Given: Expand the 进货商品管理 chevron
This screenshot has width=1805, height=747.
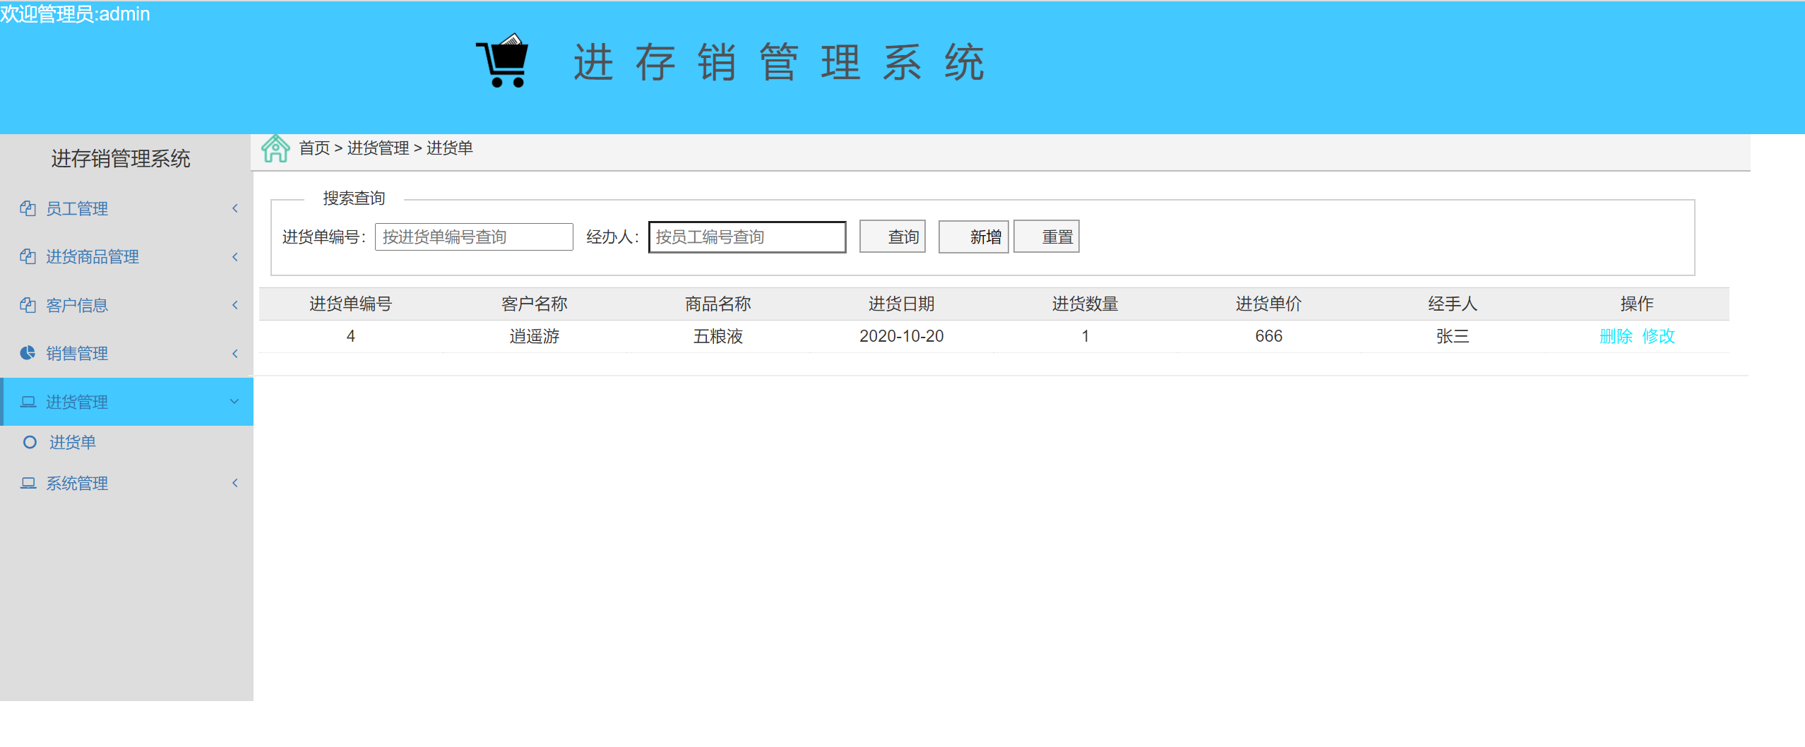Looking at the screenshot, I should [235, 256].
